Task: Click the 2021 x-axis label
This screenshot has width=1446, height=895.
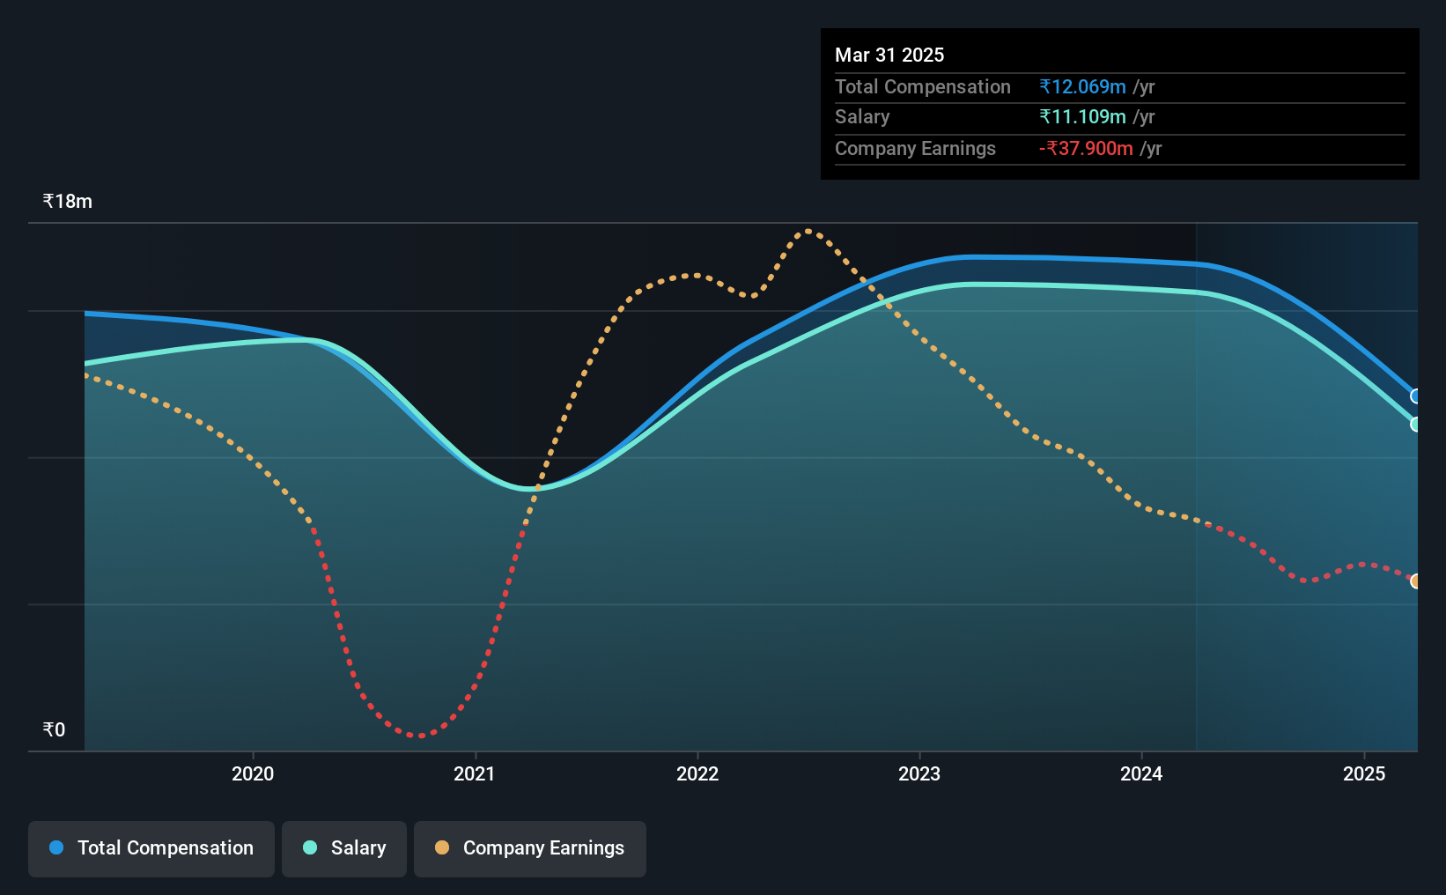Action: 475,773
